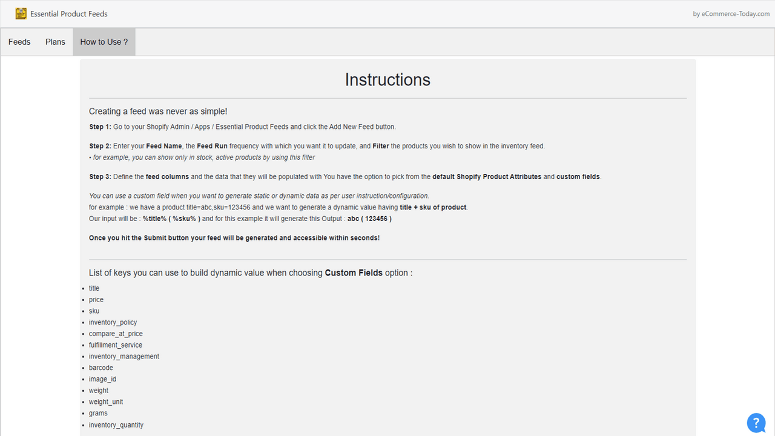Select the "grams" custom field key
This screenshot has height=436, width=775.
[98, 413]
